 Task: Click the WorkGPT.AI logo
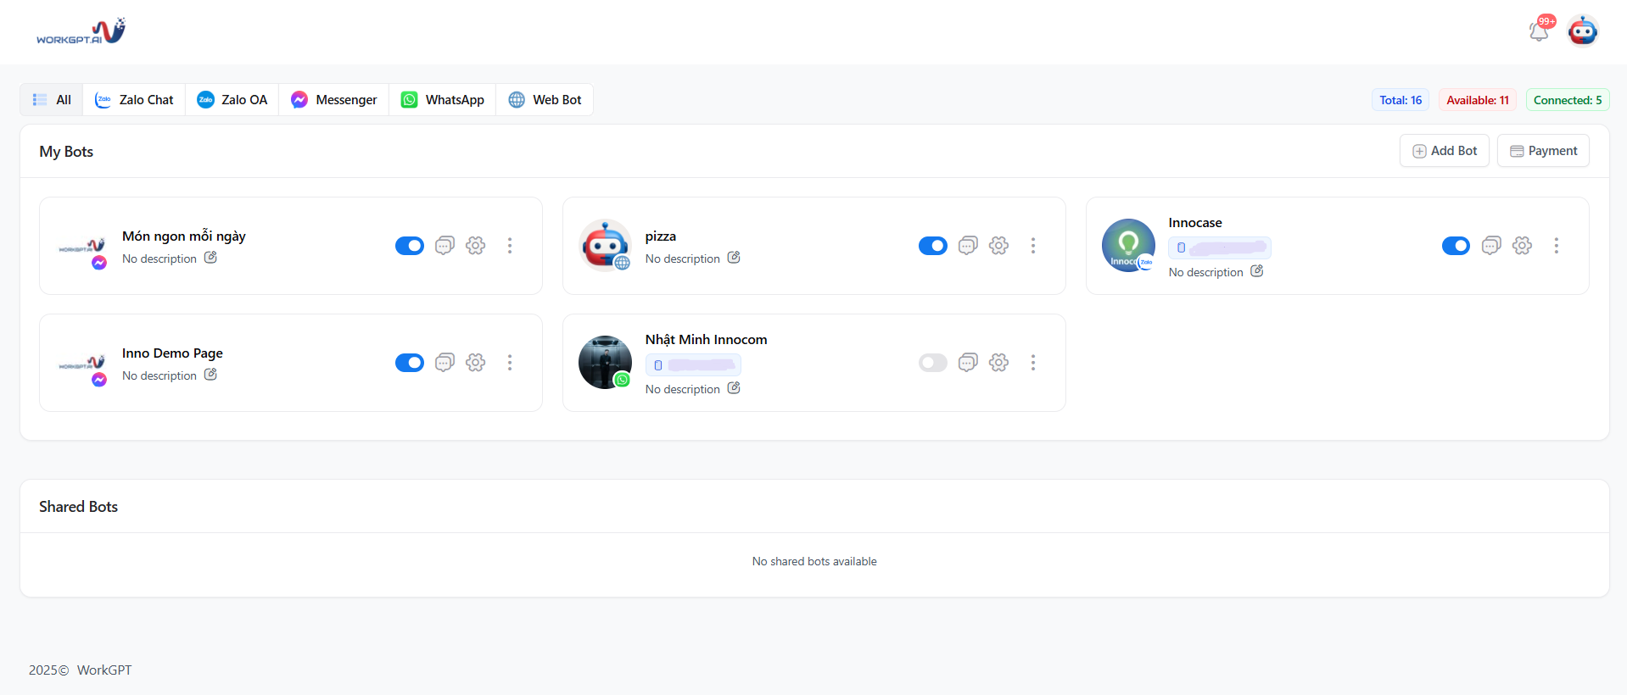pyautogui.click(x=81, y=31)
